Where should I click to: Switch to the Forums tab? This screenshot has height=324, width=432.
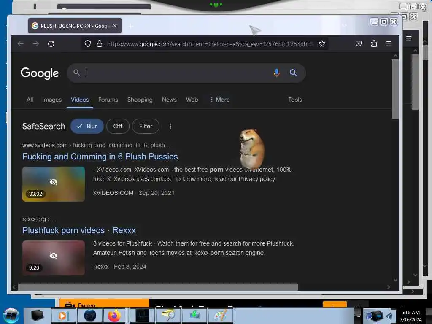[108, 100]
